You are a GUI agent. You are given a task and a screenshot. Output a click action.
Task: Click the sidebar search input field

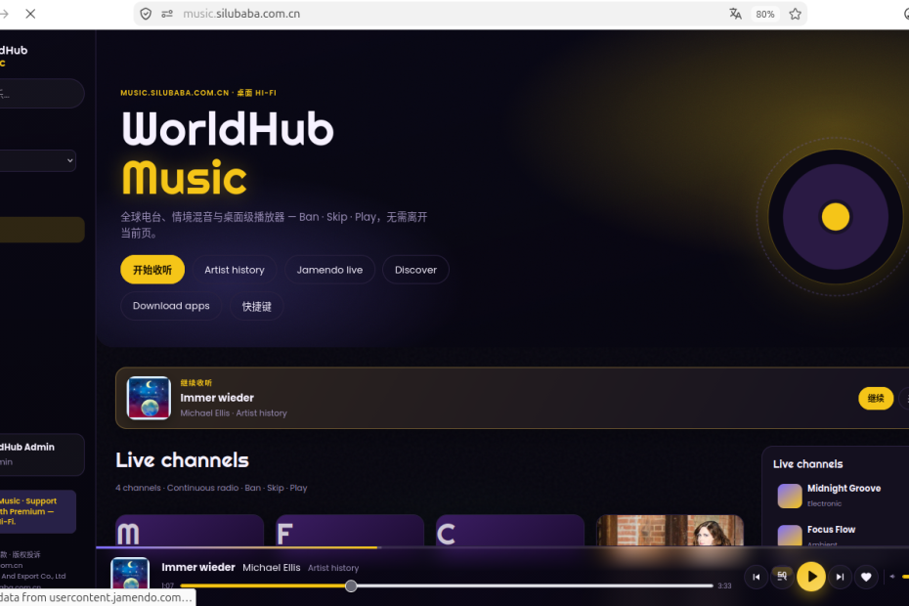[41, 94]
